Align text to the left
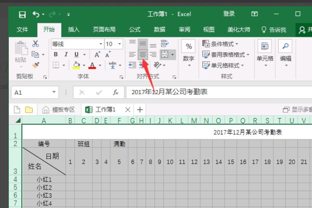The height and width of the screenshot is (208, 312). [132, 54]
